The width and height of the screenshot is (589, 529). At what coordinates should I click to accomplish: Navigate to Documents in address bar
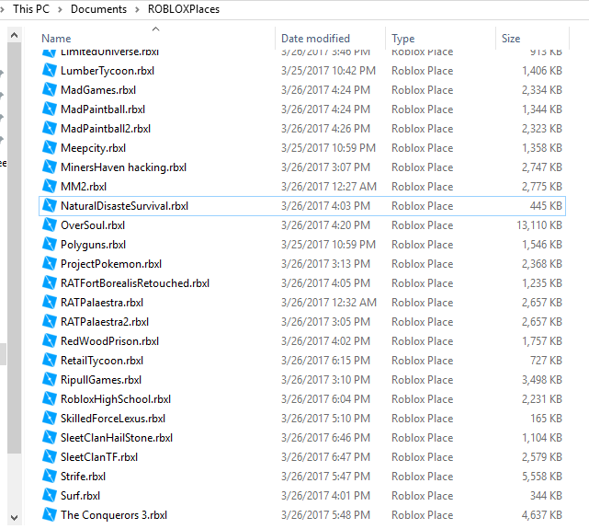pos(99,9)
